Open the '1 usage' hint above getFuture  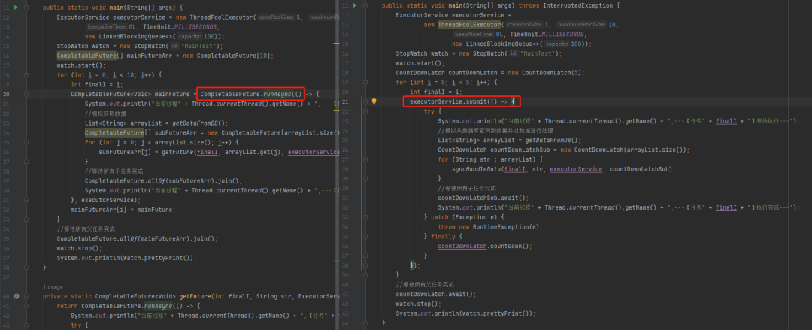pos(53,286)
